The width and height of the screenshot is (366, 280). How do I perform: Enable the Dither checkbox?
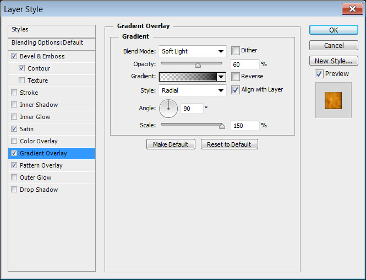[x=236, y=51]
